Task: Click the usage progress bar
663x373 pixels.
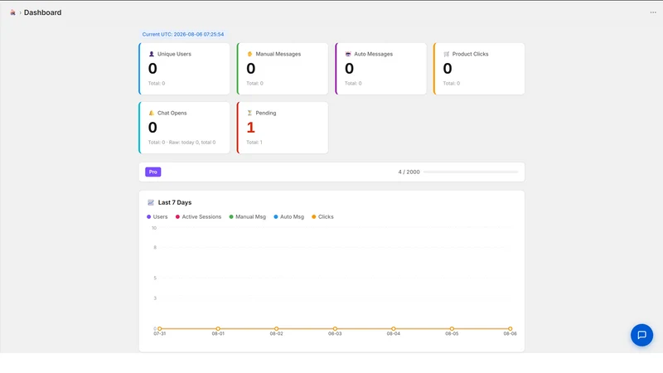Action: pos(471,172)
